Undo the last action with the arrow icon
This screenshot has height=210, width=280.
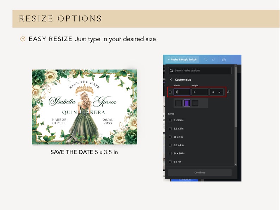pyautogui.click(x=206, y=60)
